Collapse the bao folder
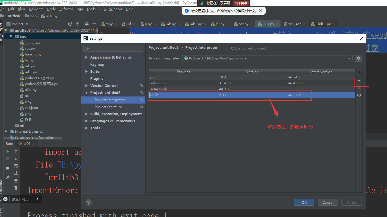 tap(11, 36)
